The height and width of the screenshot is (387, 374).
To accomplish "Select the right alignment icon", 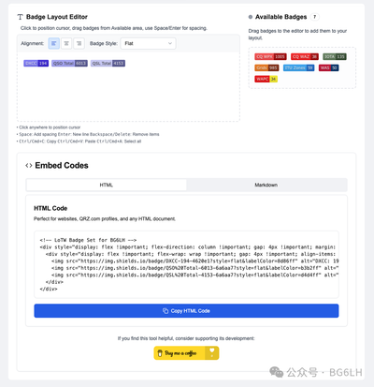I will 79,43.
